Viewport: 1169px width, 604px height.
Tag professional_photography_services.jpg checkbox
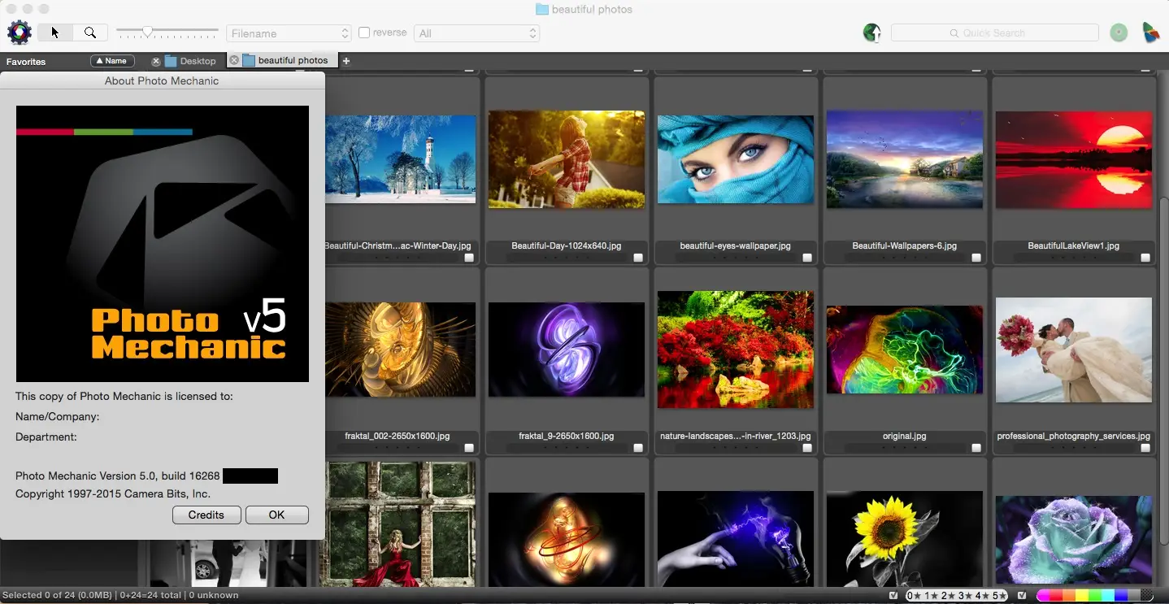tap(1145, 448)
